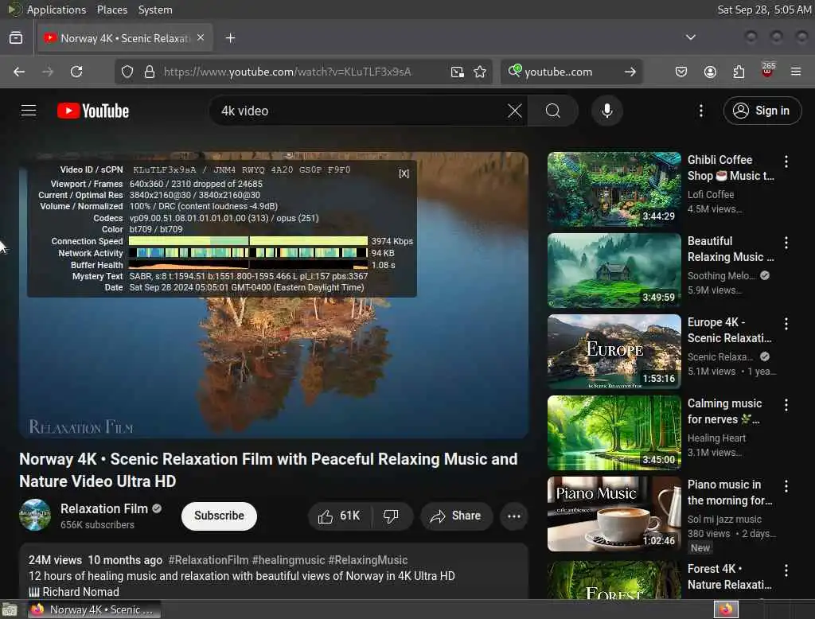This screenshot has width=815, height=619.
Task: Click show desktop icon in taskbar
Action: click(10, 609)
